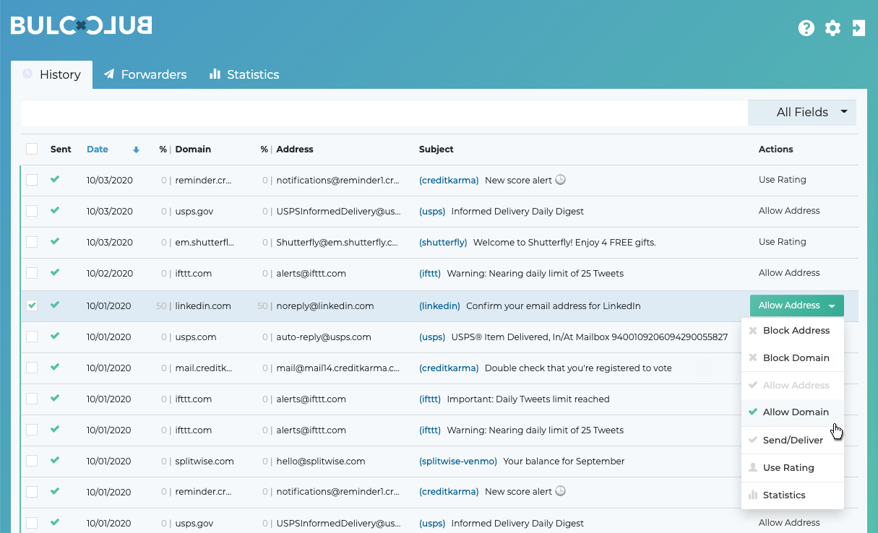Sort by the Address column header
Image resolution: width=878 pixels, height=533 pixels.
point(295,149)
